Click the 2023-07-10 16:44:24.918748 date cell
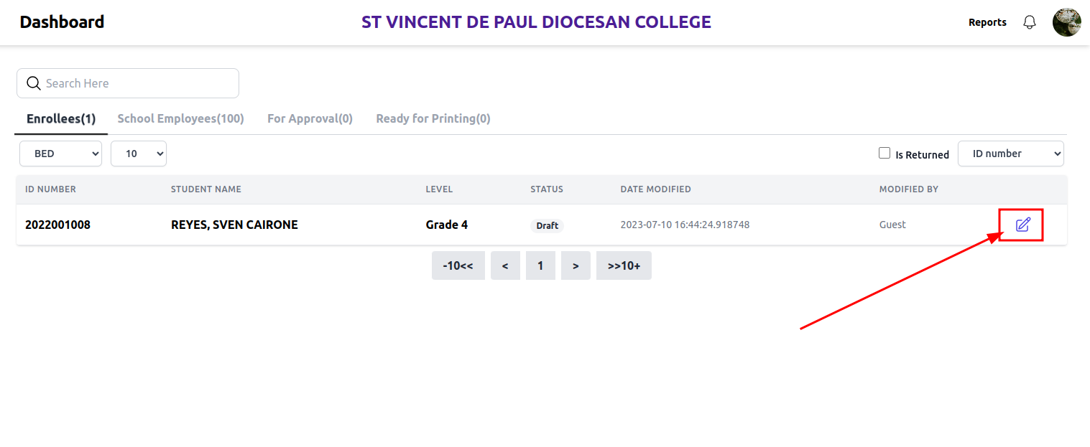 (x=685, y=225)
